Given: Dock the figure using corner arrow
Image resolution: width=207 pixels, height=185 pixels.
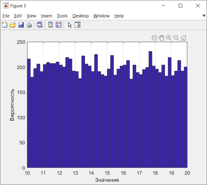Looking at the screenshot, I should [204, 16].
